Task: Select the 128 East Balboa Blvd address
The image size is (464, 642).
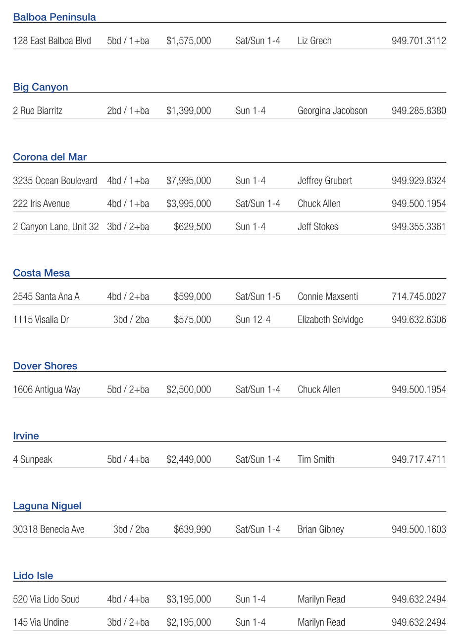Action: click(x=52, y=41)
